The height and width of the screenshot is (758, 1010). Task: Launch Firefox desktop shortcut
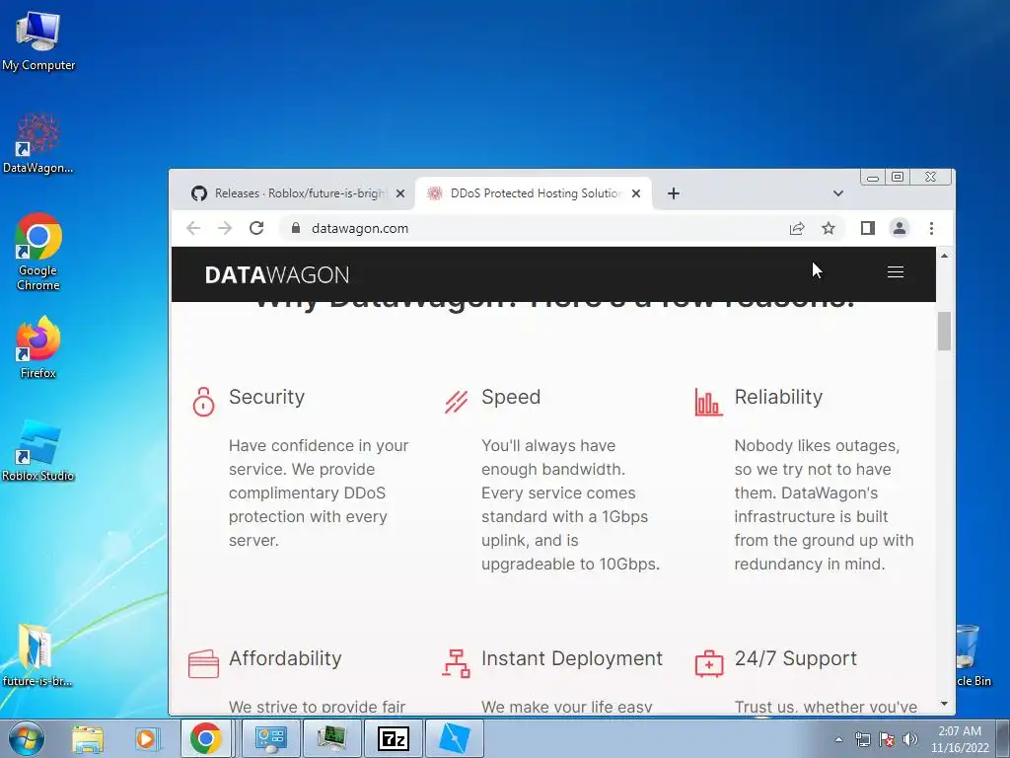(x=38, y=346)
